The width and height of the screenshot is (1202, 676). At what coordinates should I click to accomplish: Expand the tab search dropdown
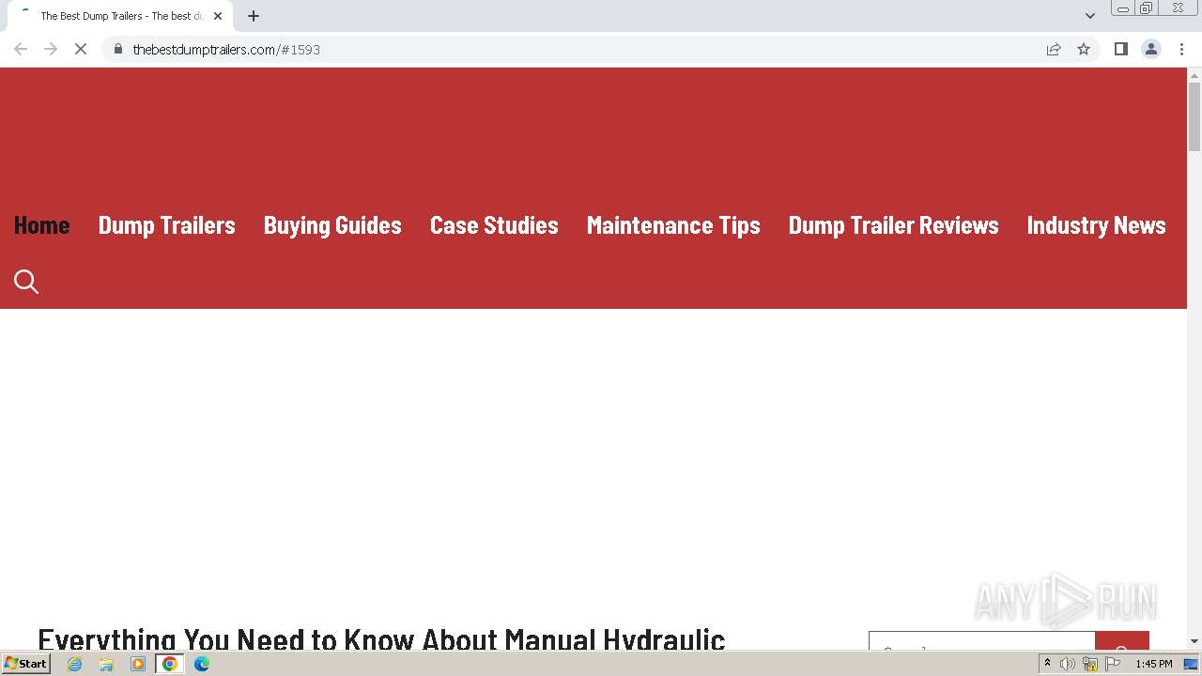tap(1090, 16)
